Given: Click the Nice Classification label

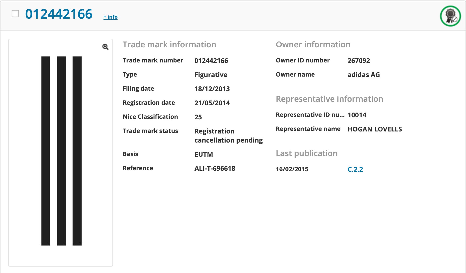Looking at the screenshot, I should click(150, 117).
